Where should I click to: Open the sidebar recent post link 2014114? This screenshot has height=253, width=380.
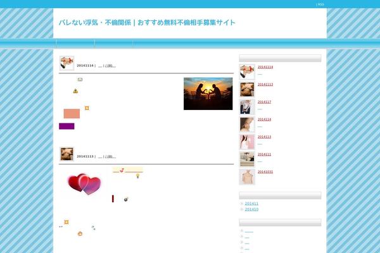pyautogui.click(x=264, y=120)
